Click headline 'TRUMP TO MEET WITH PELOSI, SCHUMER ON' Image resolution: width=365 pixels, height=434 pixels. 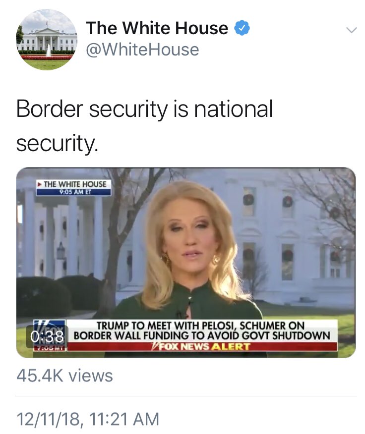coord(200,325)
